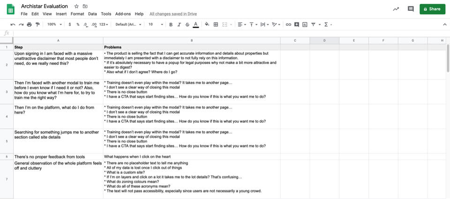450x199 pixels.
Task: Toggle strikethrough formatting
Action: pos(187,24)
